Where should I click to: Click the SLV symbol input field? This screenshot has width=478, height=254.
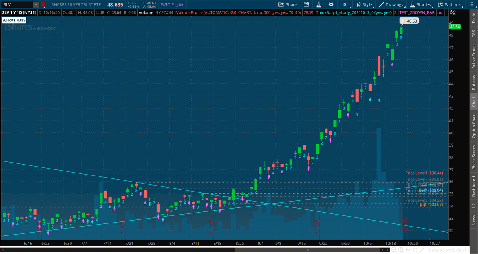tap(17, 4)
